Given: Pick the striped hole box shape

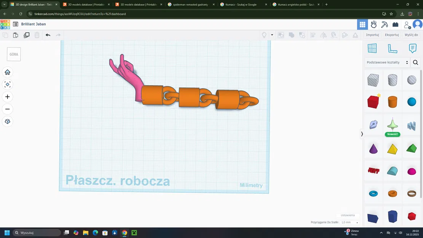Looking at the screenshot, I should [373, 80].
